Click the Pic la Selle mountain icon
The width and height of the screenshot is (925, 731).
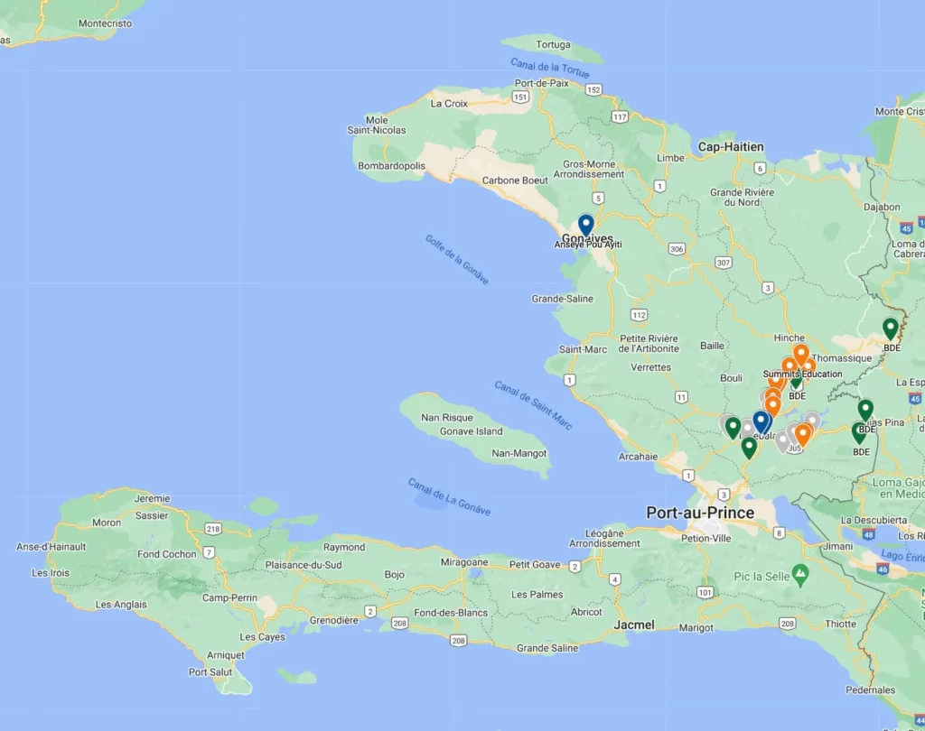[799, 574]
